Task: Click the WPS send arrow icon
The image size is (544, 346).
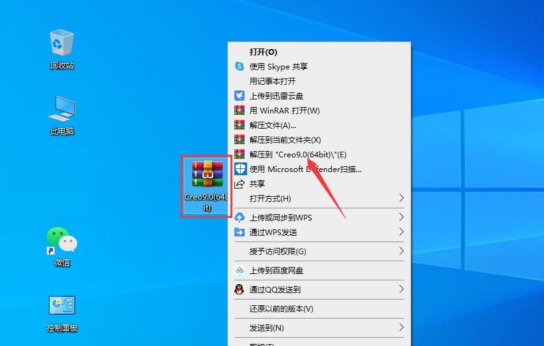Action: click(x=239, y=232)
